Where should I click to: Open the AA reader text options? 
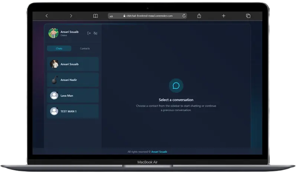(111, 16)
